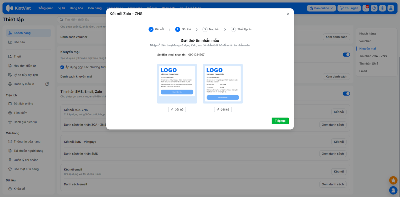The height and width of the screenshot is (197, 400).
Task: Open the Vị trí menu
Action: pos(61,8)
